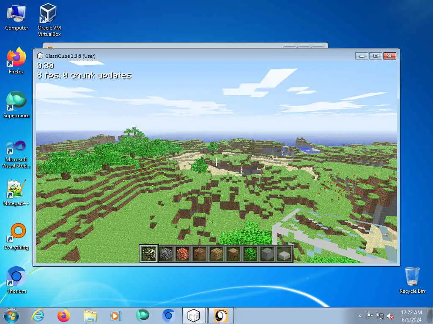Viewport: 433px width, 324px height.
Task: Open the Microsoft Visual Studio desktop shortcut
Action: click(x=16, y=154)
